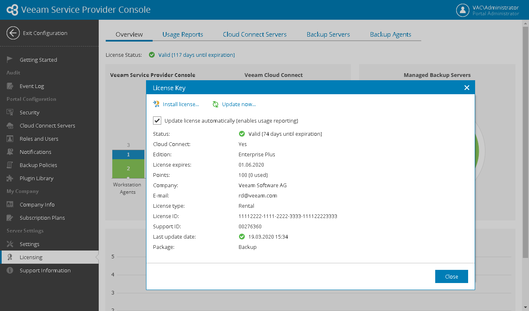The image size is (529, 311).
Task: Click green check icon next to License Status
Action: 152,55
